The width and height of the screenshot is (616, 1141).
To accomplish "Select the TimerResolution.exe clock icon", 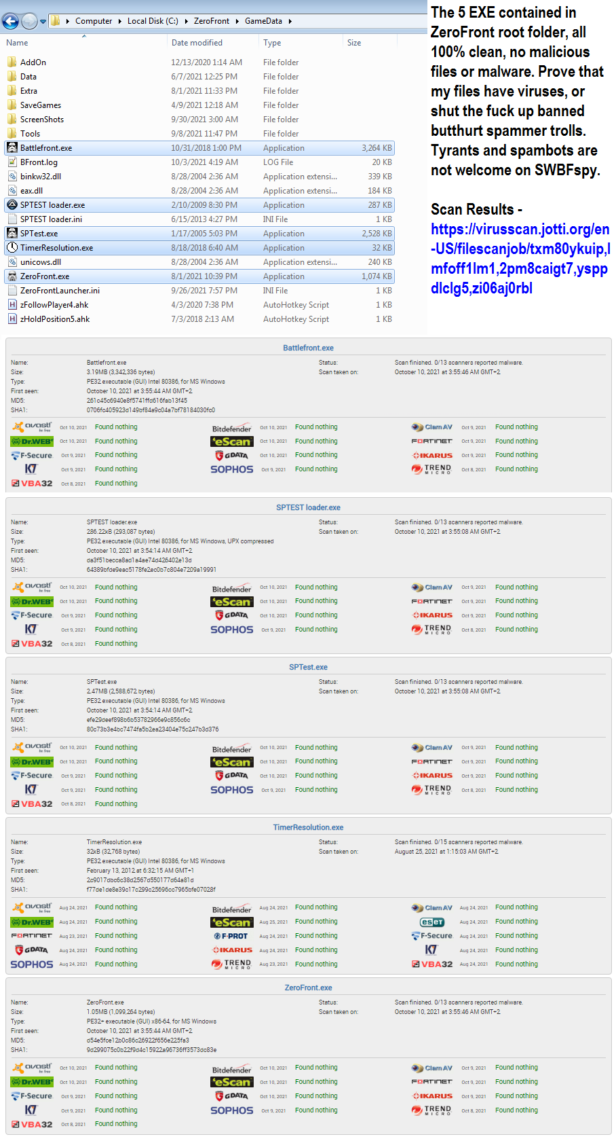I will [x=12, y=248].
